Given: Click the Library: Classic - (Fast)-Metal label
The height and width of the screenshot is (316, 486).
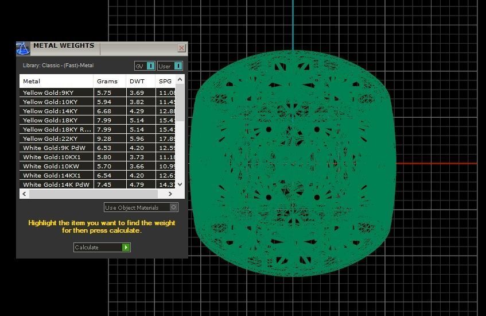Looking at the screenshot, I should click(x=59, y=65).
